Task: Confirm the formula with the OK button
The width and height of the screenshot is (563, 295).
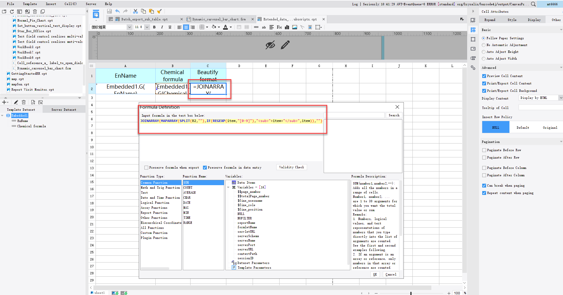Action: (x=375, y=274)
